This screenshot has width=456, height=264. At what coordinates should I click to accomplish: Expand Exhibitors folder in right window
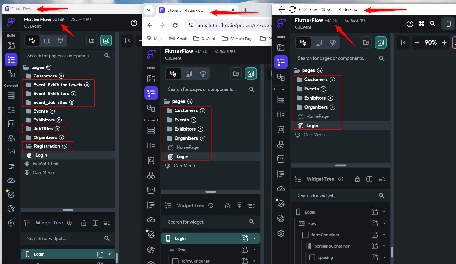tap(315, 98)
